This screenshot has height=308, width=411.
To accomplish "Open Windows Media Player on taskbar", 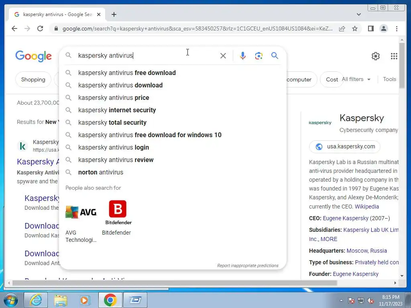I will 85,300.
